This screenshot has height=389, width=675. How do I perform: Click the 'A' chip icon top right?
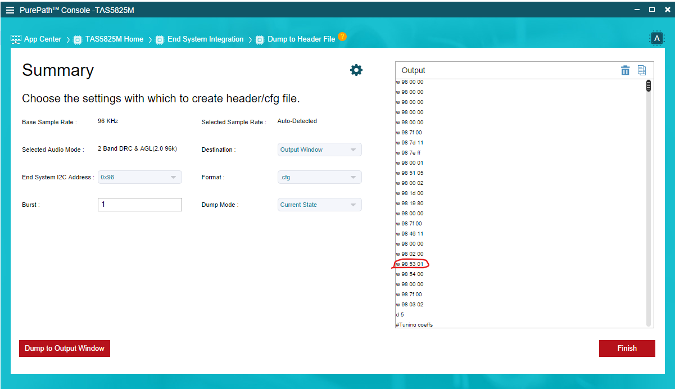point(656,38)
